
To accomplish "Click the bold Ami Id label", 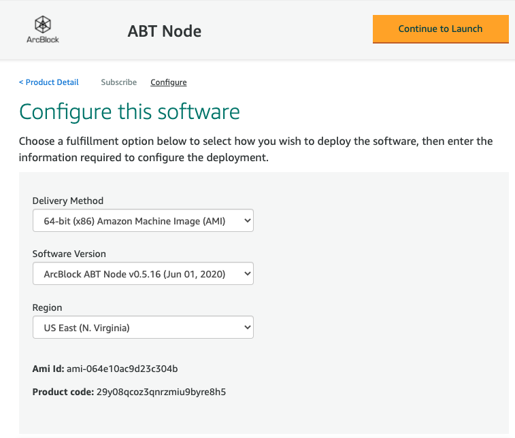I will pyautogui.click(x=48, y=369).
